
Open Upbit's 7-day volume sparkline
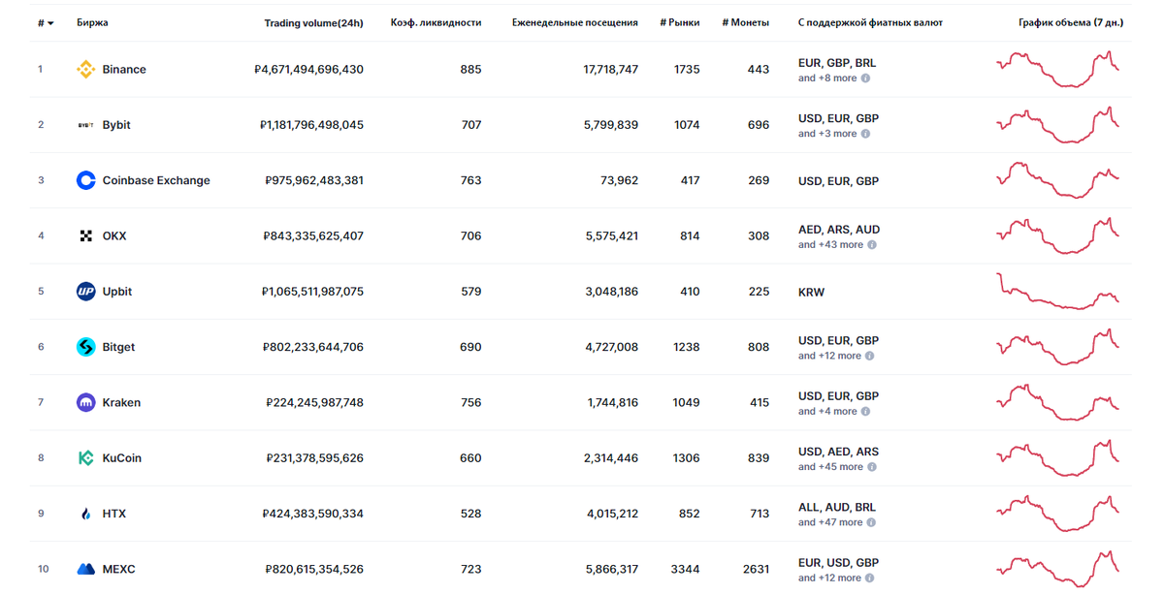[x=1057, y=292]
